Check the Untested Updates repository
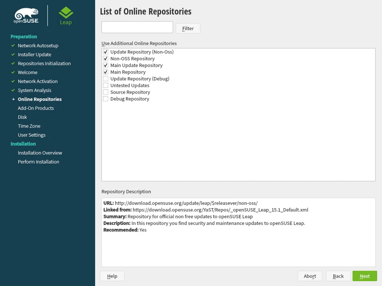The width and height of the screenshot is (382, 286). (105, 85)
